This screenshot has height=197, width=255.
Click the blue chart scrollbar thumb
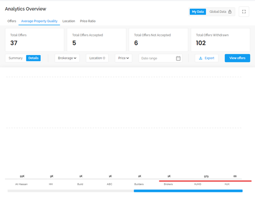coord(188,191)
